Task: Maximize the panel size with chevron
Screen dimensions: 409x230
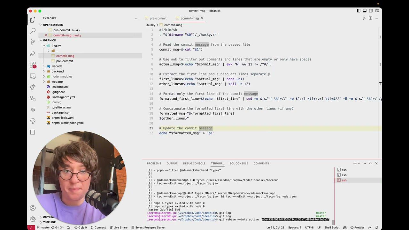Action: [x=370, y=163]
